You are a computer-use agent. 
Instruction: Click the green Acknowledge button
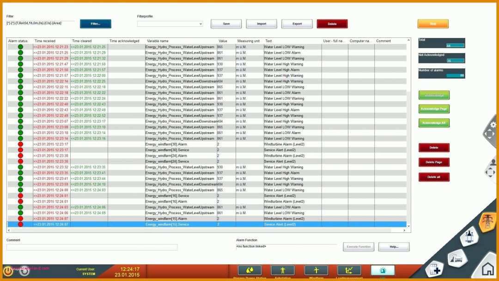point(434,95)
